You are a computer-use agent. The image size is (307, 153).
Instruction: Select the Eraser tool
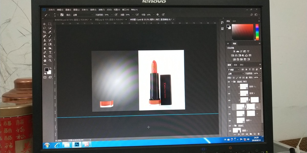45,44
